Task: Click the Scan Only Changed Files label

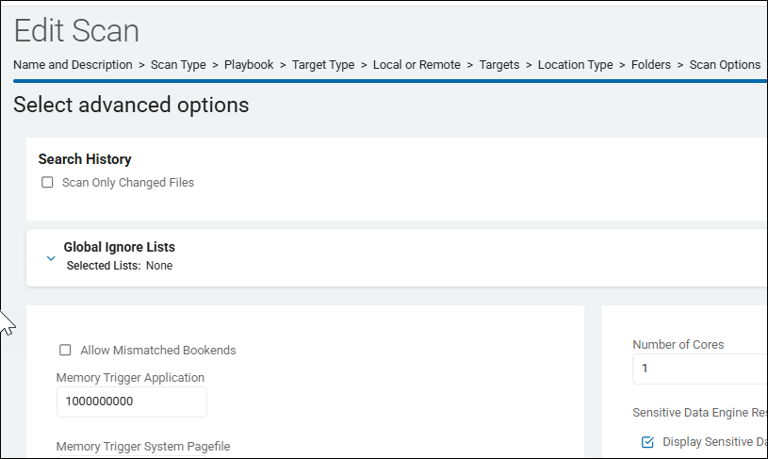Action: point(128,183)
